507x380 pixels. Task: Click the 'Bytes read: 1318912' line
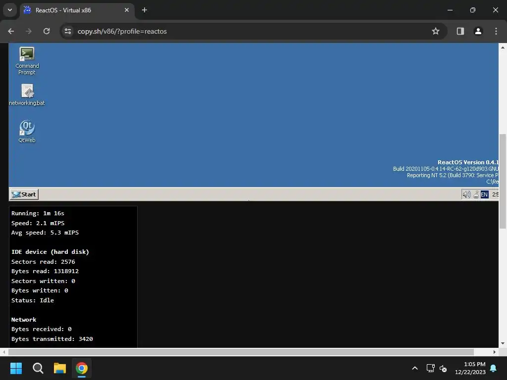(x=45, y=271)
